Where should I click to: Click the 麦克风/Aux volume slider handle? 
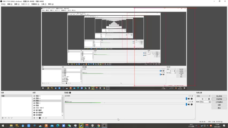tap(186, 104)
